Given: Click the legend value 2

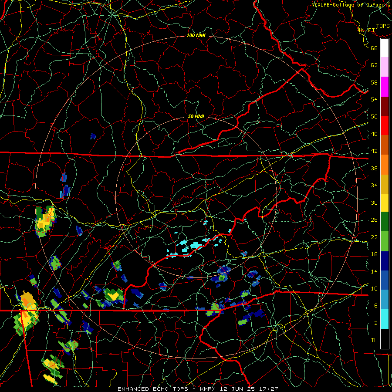Looking at the screenshot, I should click(376, 323).
